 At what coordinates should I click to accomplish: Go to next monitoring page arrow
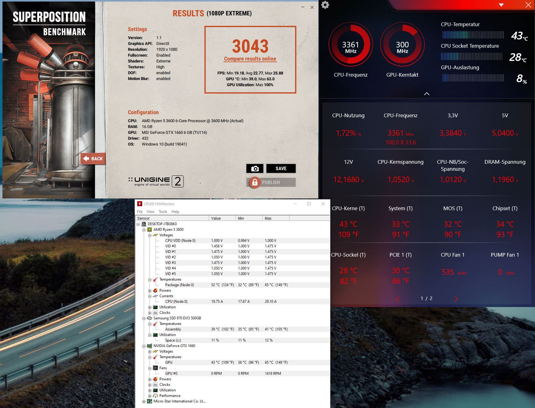(x=456, y=299)
